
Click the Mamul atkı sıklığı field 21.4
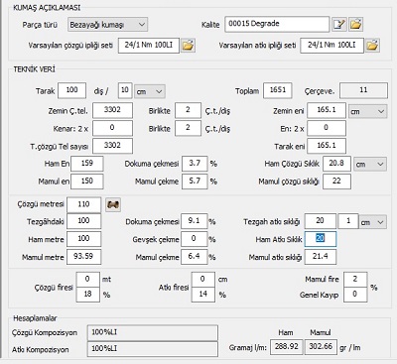(321, 257)
